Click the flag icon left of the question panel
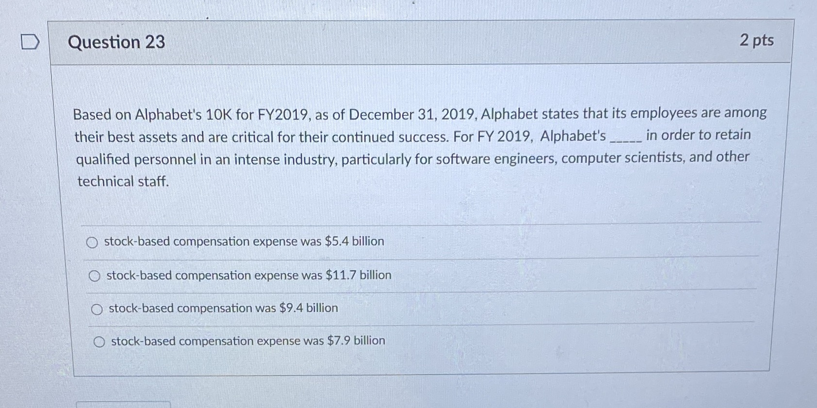817x408 pixels. [x=30, y=42]
